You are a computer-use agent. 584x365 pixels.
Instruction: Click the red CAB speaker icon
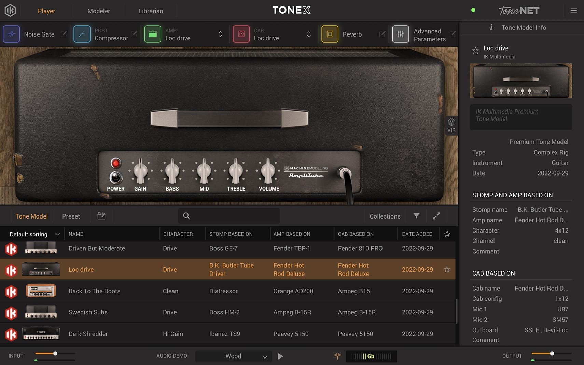(241, 34)
